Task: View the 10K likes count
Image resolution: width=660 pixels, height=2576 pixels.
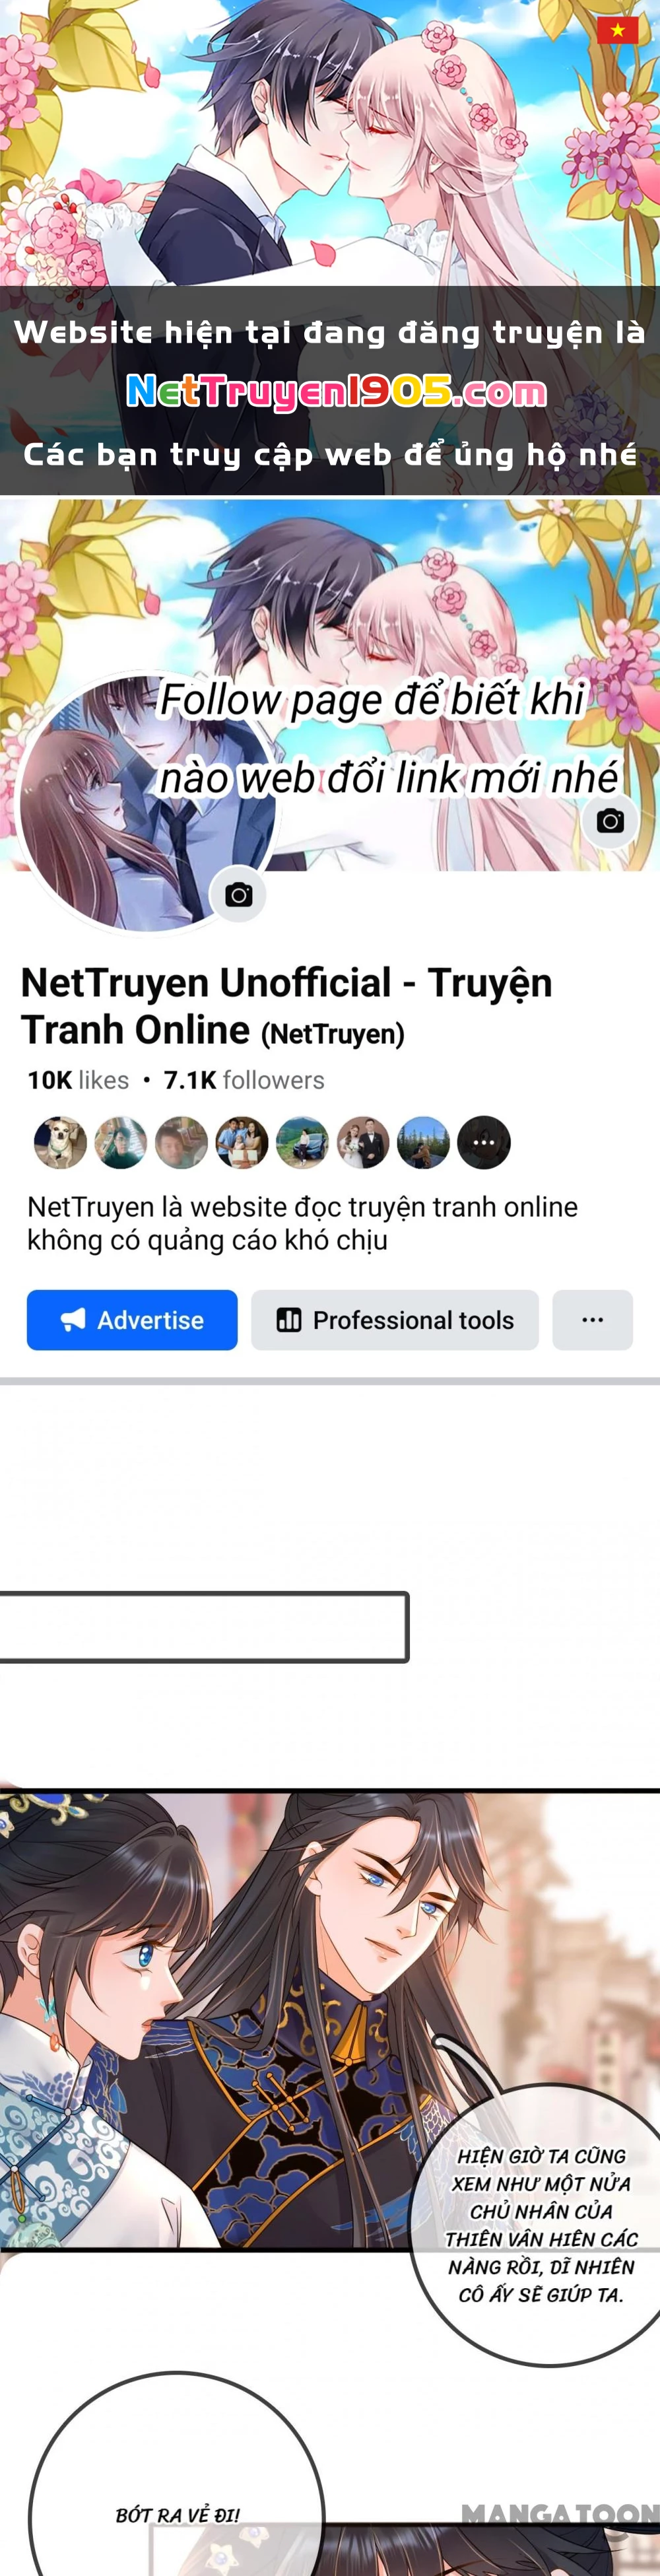Action: coord(78,1080)
